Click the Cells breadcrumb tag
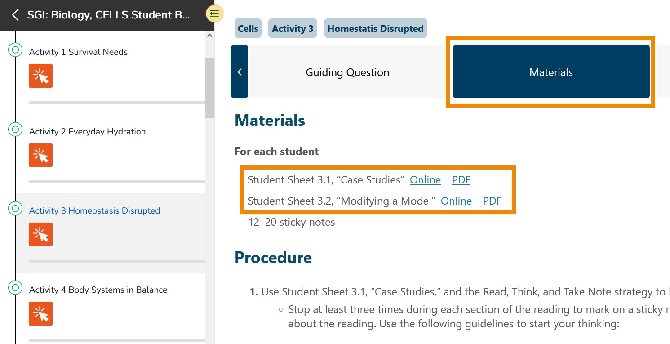The width and height of the screenshot is (670, 344). 248,29
